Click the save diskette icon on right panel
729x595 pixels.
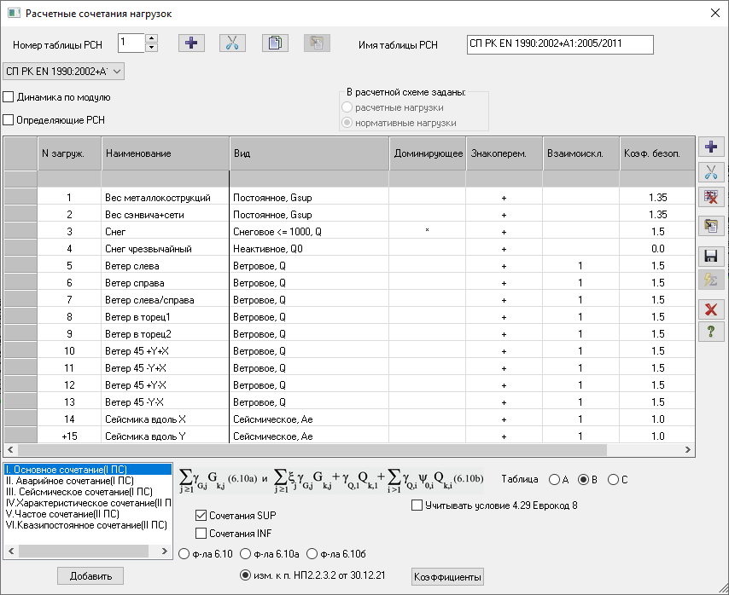click(709, 256)
